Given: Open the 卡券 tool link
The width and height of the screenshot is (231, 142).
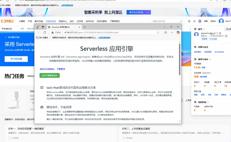Looking at the screenshot, I should click(x=209, y=95).
